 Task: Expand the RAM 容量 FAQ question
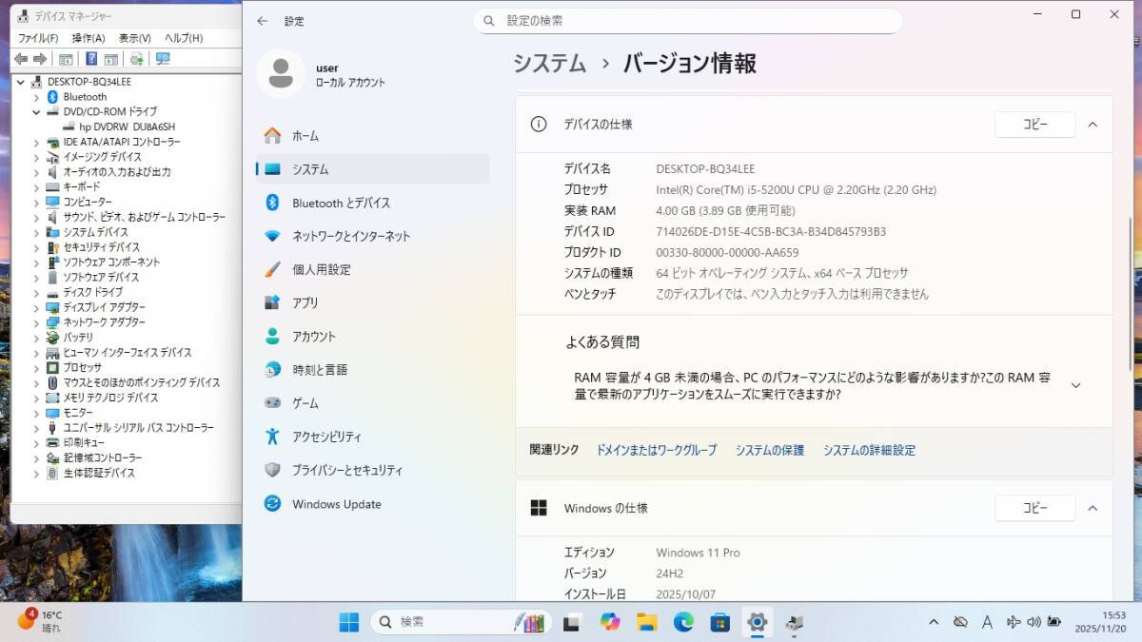pos(1075,385)
